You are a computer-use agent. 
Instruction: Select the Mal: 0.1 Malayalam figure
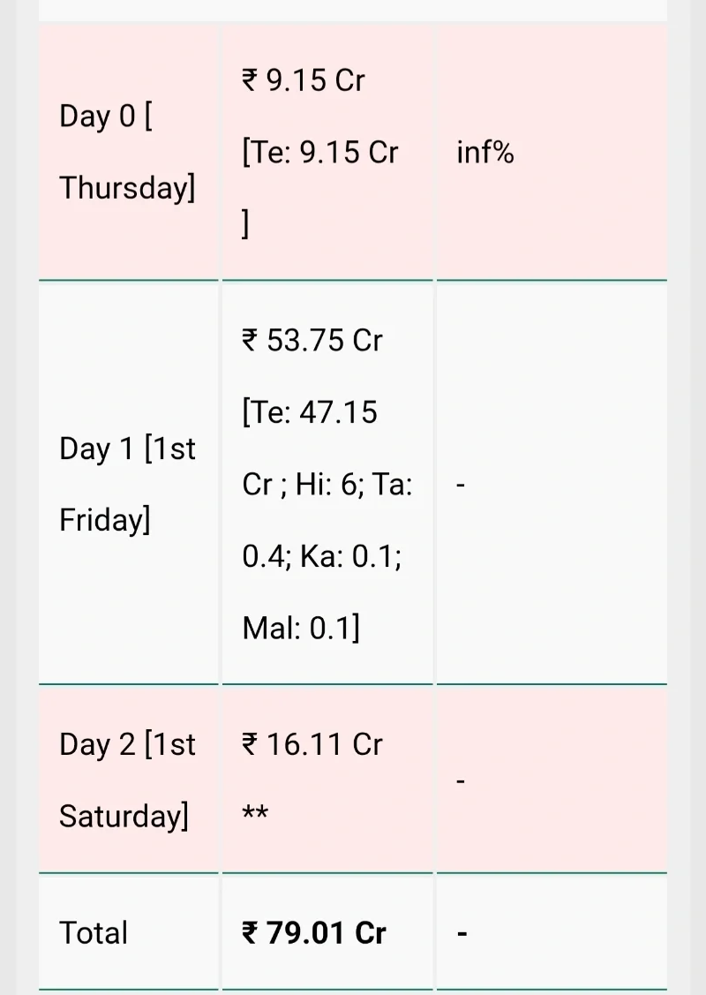301,629
